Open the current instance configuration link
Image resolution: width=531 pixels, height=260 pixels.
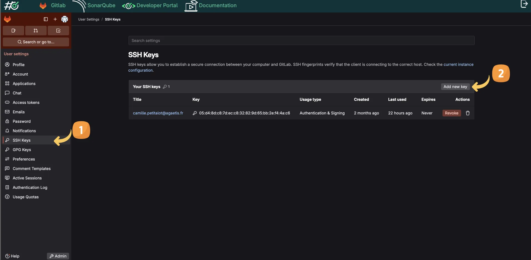point(458,64)
